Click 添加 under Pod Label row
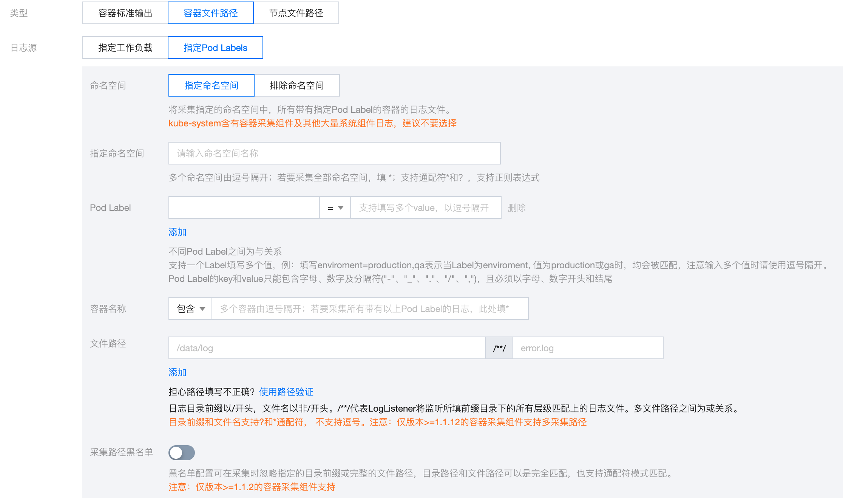Viewport: 843px width, 498px height. 177,232
